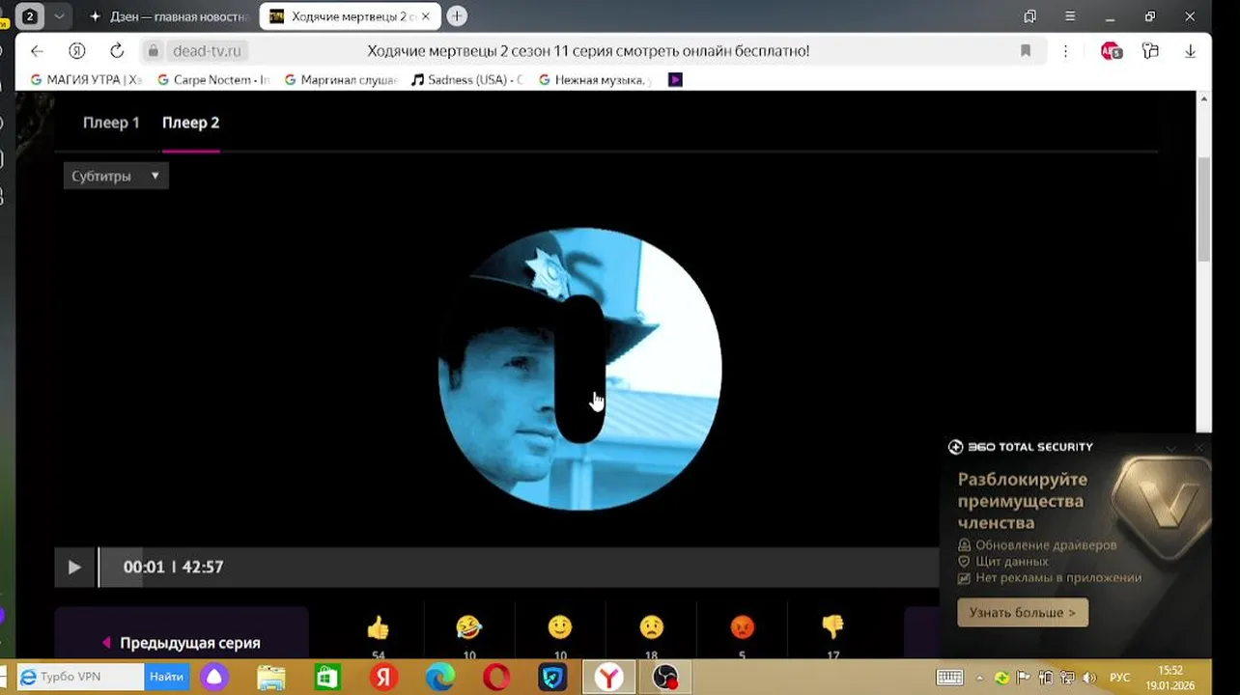
Task: Open the Sadness (USA) bookmark
Action: [x=467, y=80]
